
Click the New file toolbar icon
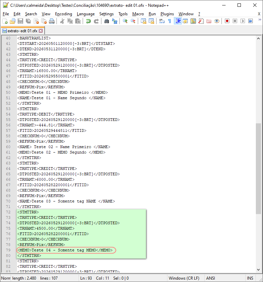[x=5, y=21]
